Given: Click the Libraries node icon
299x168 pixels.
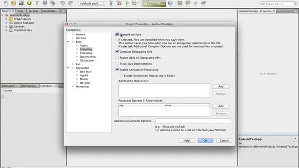Looking at the screenshot, I should point(11,27).
